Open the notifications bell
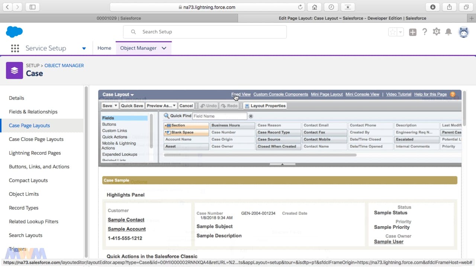This screenshot has height=267, width=476. [x=449, y=32]
